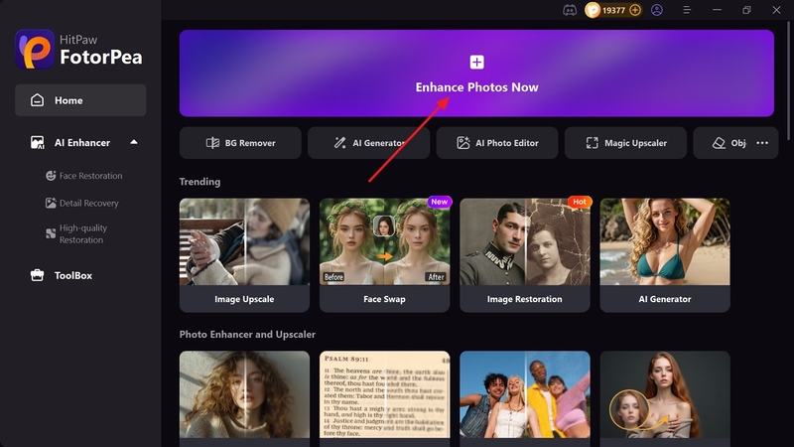Open the AI Generator trending card with beach photo
The height and width of the screenshot is (447, 794).
click(x=665, y=255)
